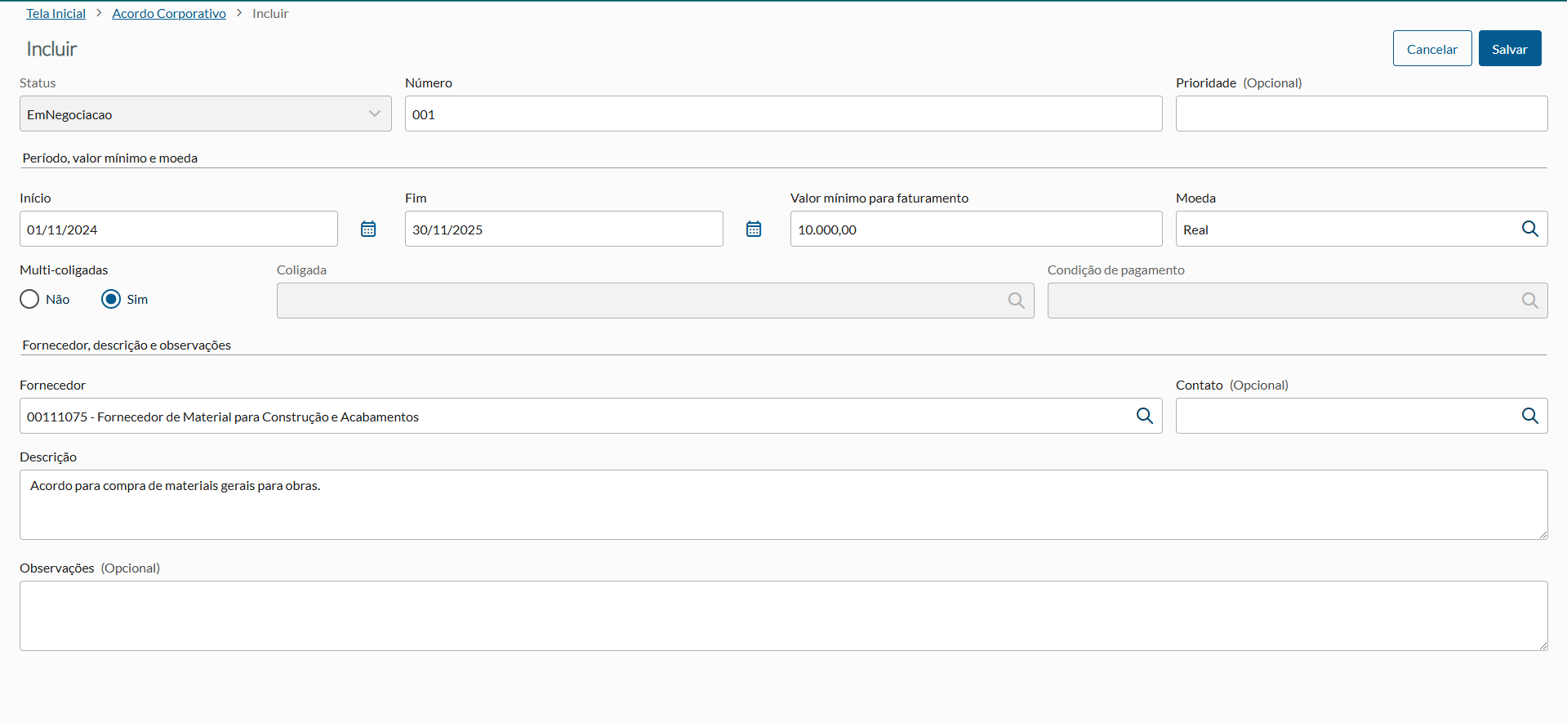The height and width of the screenshot is (722, 1567).
Task: Grab the Descrição textarea resize handle
Action: point(1543,535)
